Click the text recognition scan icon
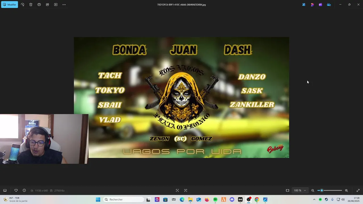Viewport: 363px width, 204px height. point(186,190)
